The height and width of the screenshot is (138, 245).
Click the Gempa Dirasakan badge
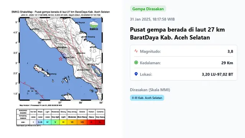click(x=148, y=9)
